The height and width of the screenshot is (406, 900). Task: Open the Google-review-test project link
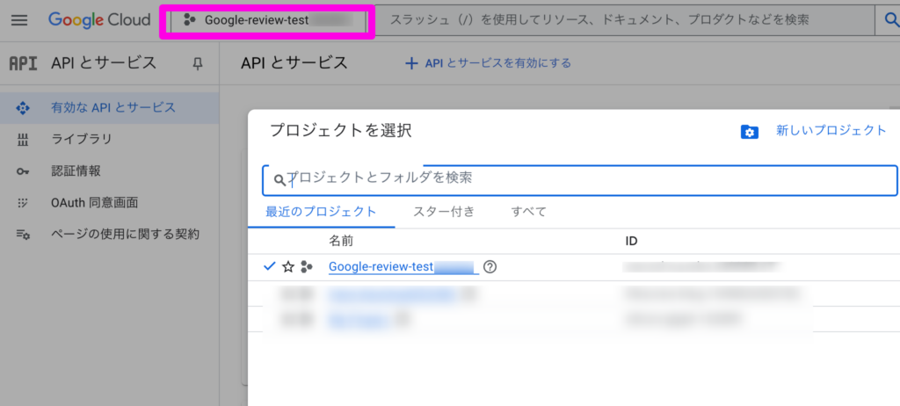click(402, 267)
